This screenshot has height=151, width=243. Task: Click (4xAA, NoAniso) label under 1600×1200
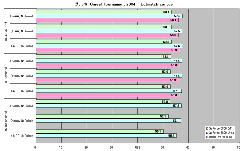pos(22,120)
